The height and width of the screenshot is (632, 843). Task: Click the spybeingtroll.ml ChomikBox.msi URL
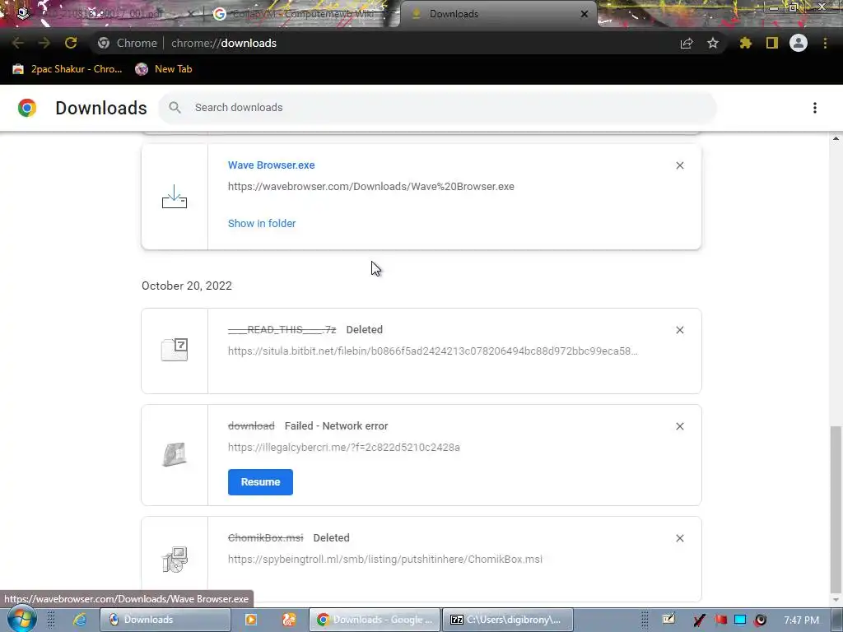[385, 559]
